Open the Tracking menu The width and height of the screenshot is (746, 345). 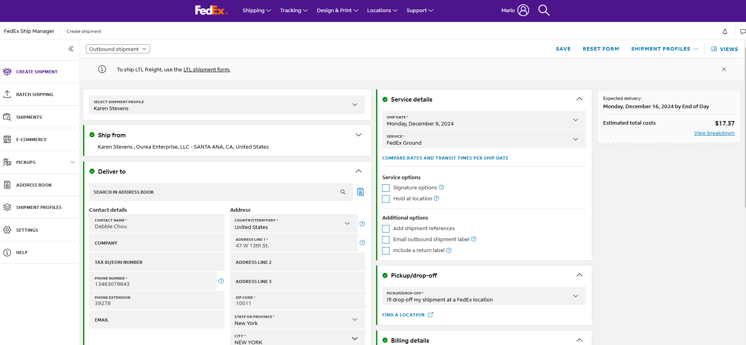click(x=294, y=10)
